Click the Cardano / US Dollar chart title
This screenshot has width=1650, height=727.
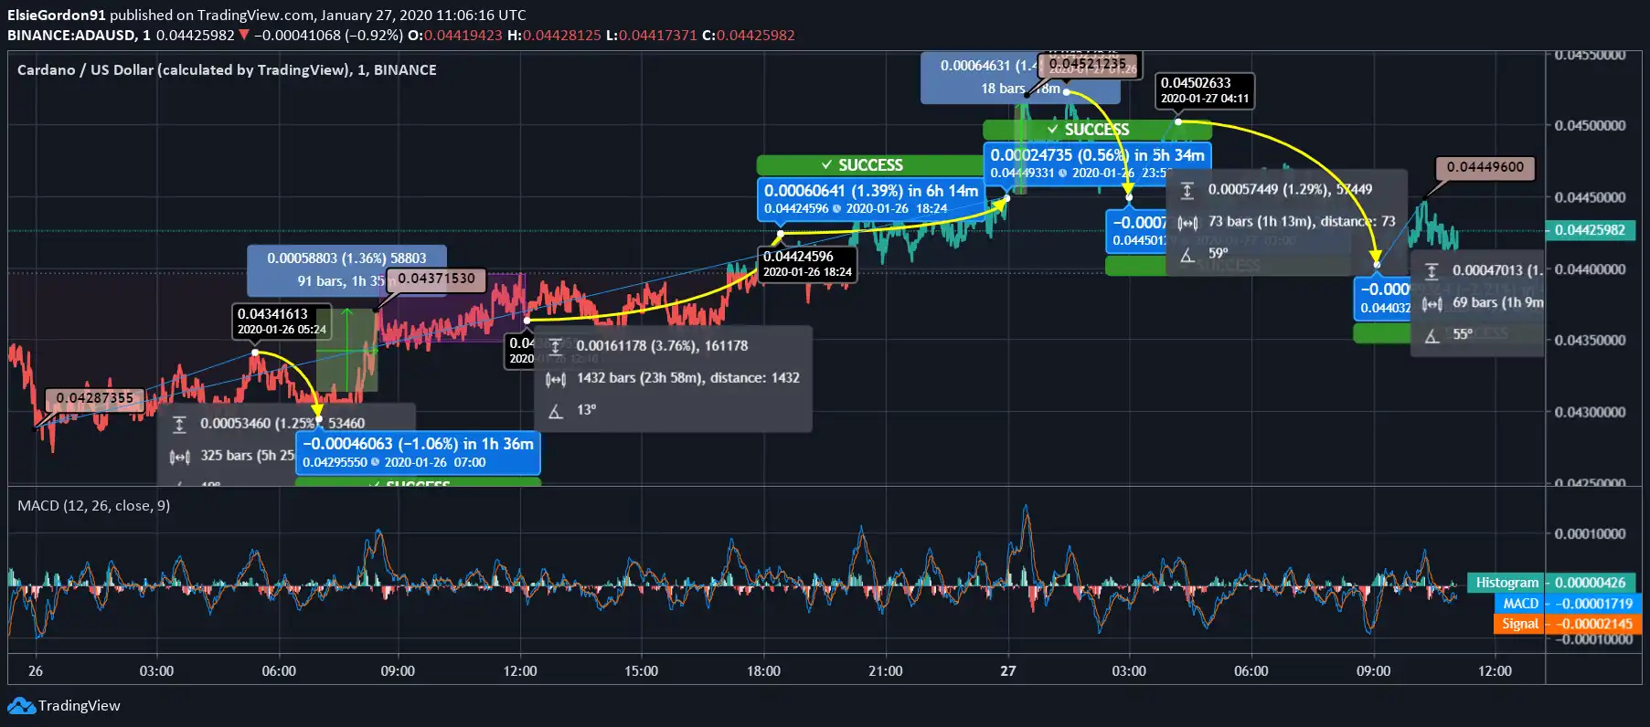(x=227, y=70)
